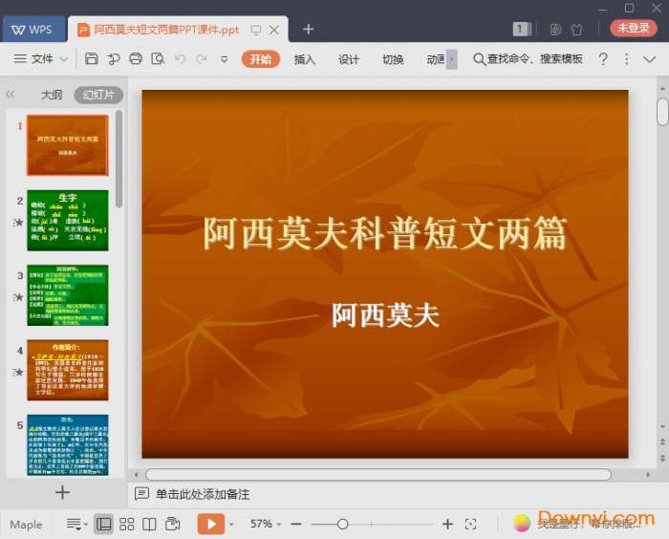Click 单击此处添加备注 notes area
Image resolution: width=669 pixels, height=539 pixels.
coord(203,494)
